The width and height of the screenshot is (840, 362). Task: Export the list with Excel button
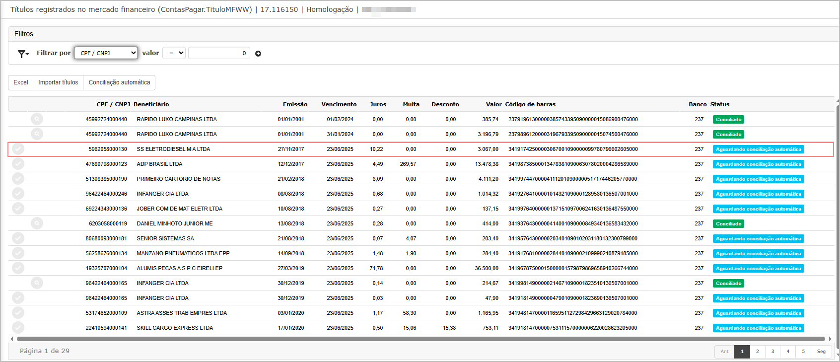(21, 82)
